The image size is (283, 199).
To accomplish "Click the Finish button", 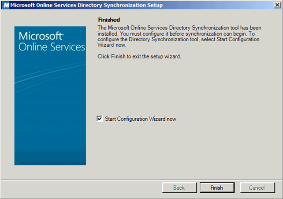I will point(217,188).
